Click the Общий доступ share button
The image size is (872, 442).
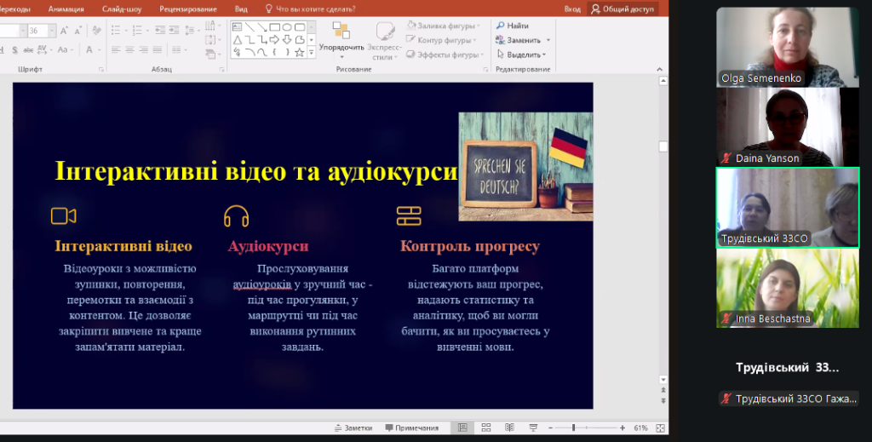tap(623, 9)
